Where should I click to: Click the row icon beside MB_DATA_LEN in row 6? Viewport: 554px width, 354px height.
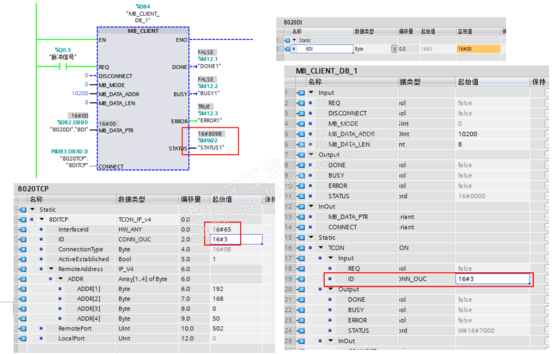click(x=301, y=144)
